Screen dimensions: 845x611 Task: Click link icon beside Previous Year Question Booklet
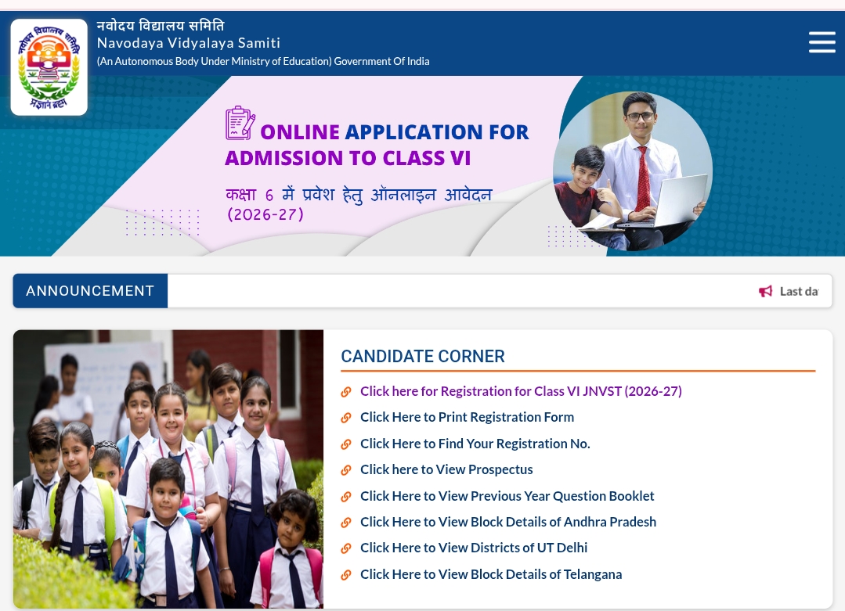[x=346, y=496]
